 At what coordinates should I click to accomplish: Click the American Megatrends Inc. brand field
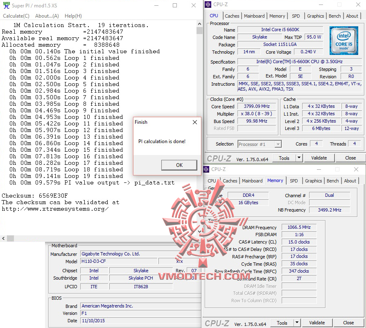(140, 306)
